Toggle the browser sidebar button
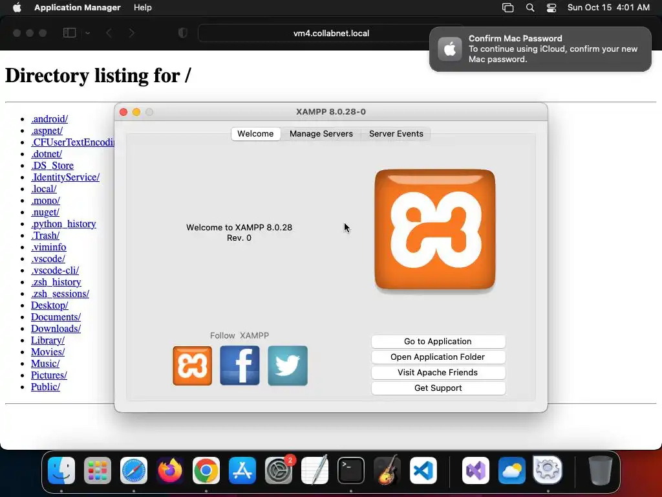The width and height of the screenshot is (662, 497). coord(69,33)
